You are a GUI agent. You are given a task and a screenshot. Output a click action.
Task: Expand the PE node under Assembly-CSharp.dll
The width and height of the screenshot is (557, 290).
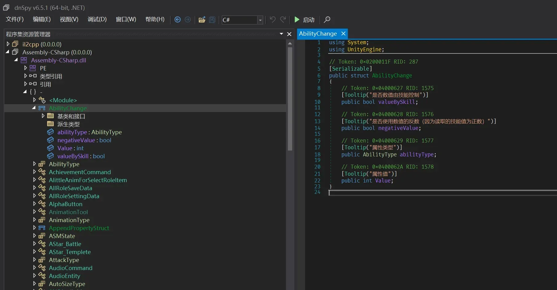(26, 68)
